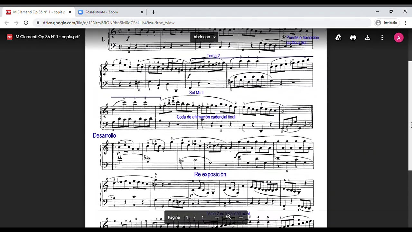
Task: Click 'Coda de afirmación cadencial final' text
Action: click(x=206, y=117)
